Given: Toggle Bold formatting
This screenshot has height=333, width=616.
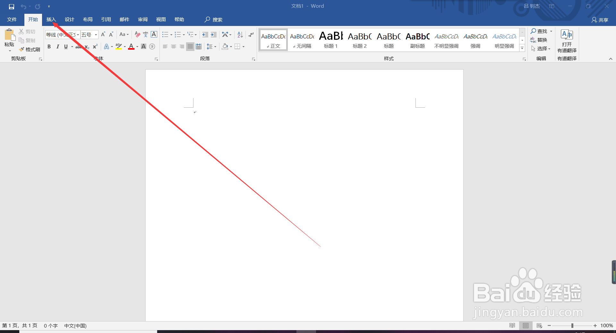Looking at the screenshot, I should click(49, 47).
